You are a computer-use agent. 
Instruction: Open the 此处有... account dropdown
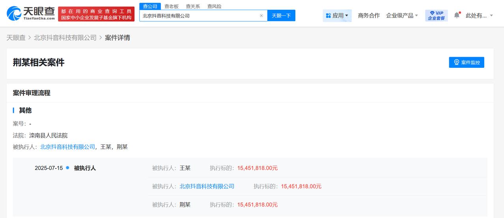pyautogui.click(x=479, y=15)
